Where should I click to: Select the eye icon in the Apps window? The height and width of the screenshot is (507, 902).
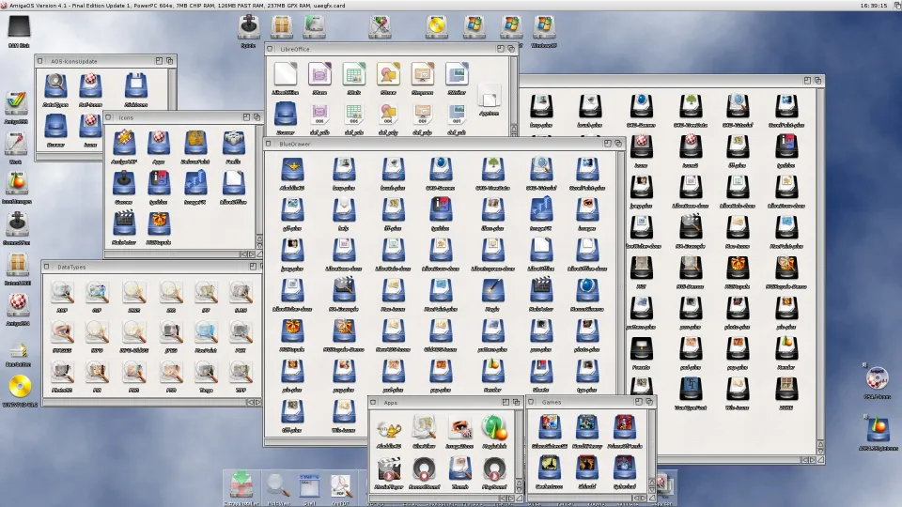[x=459, y=428]
